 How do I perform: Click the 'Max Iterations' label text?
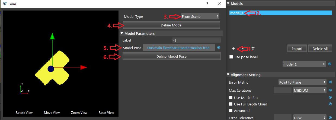[x=240, y=90]
